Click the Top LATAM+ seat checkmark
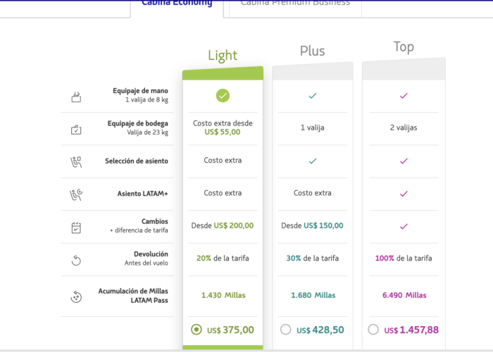493x355 pixels. click(x=404, y=193)
